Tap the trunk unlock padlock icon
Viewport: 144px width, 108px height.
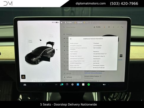tap(40, 40)
